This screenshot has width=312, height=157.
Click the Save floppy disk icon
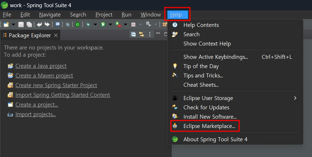point(21,24)
